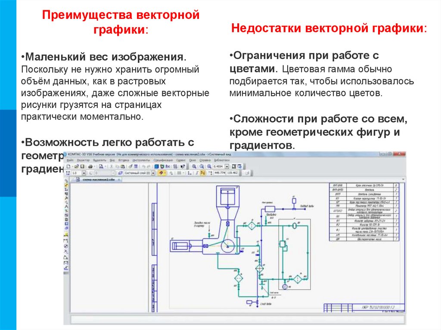The image size is (441, 330).
Task: Click the title block stamp at drawing bottom-right
Action: click(x=364, y=308)
